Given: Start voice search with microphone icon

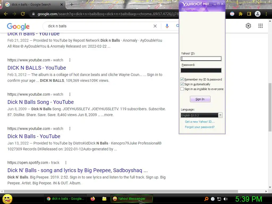Looking at the screenshot, I should click(x=167, y=26).
